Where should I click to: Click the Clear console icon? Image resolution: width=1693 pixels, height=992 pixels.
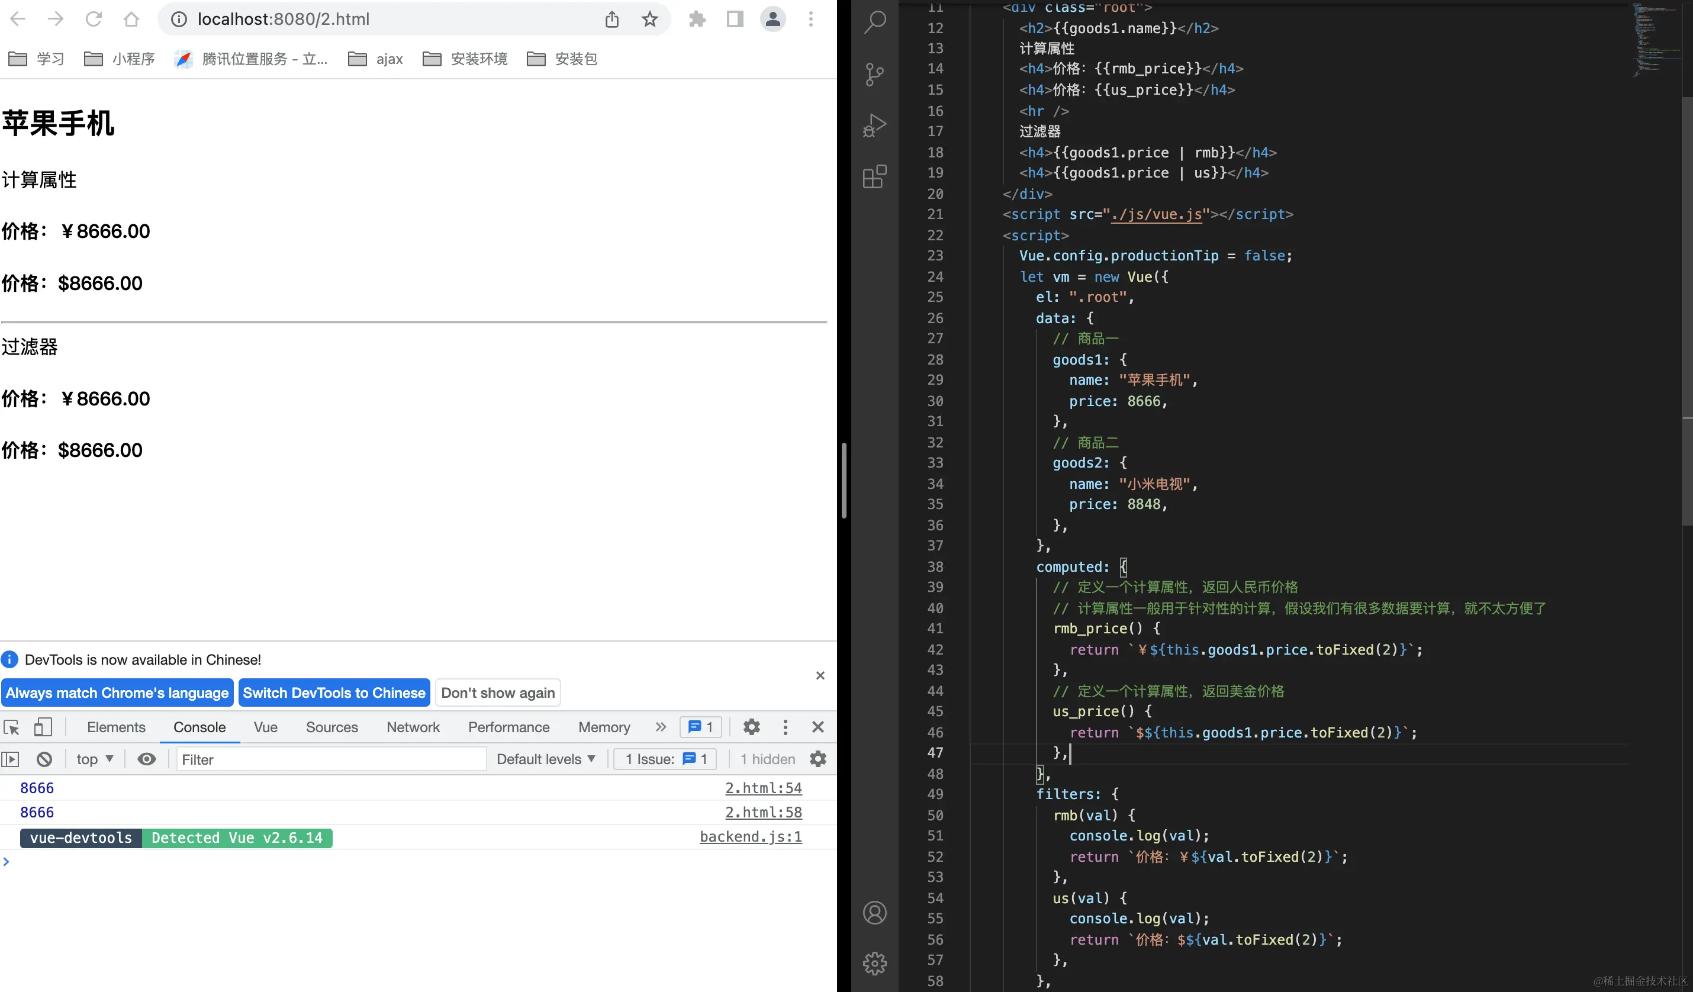coord(44,759)
